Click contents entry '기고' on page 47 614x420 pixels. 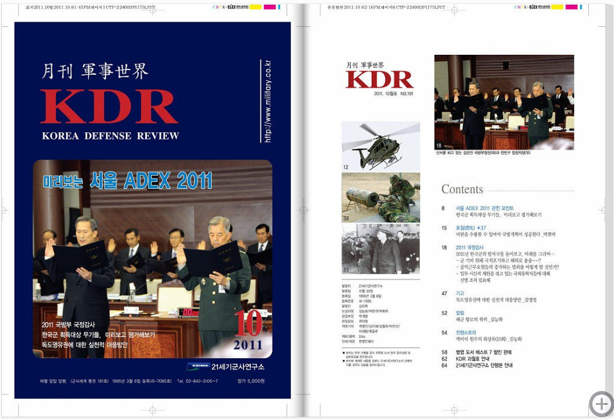point(460,293)
